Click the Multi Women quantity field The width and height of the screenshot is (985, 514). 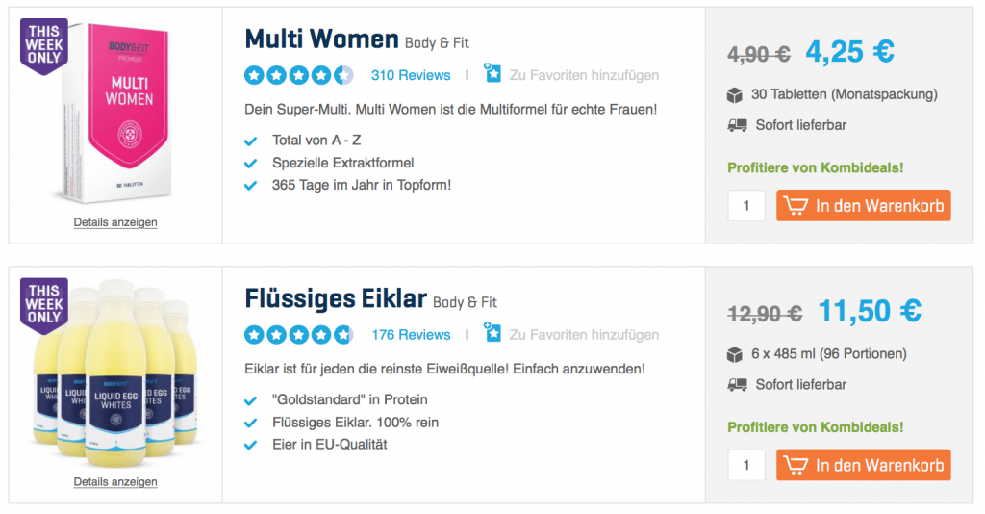[x=746, y=205]
